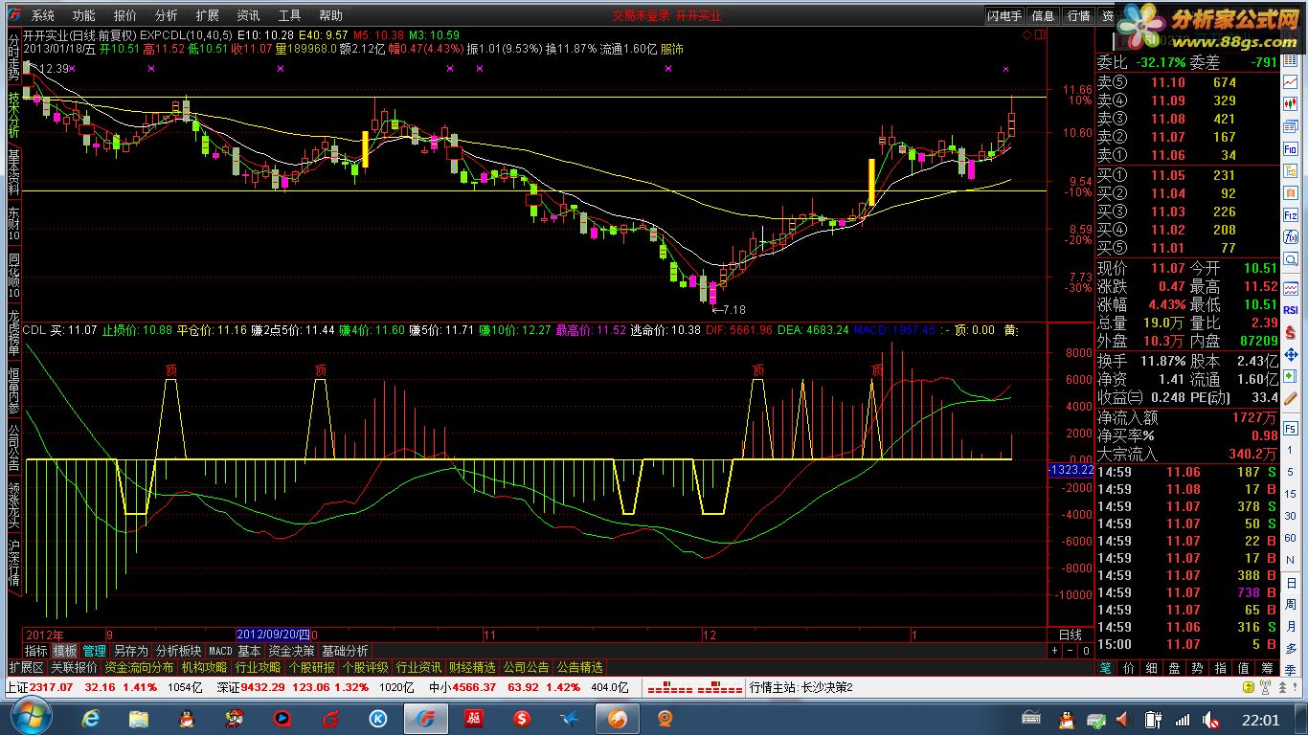Open the multi-window icon in right toolbar
1308x735 pixels.
(x=1291, y=126)
